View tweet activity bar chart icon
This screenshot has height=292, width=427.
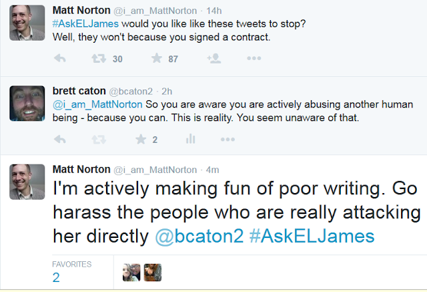coord(190,139)
